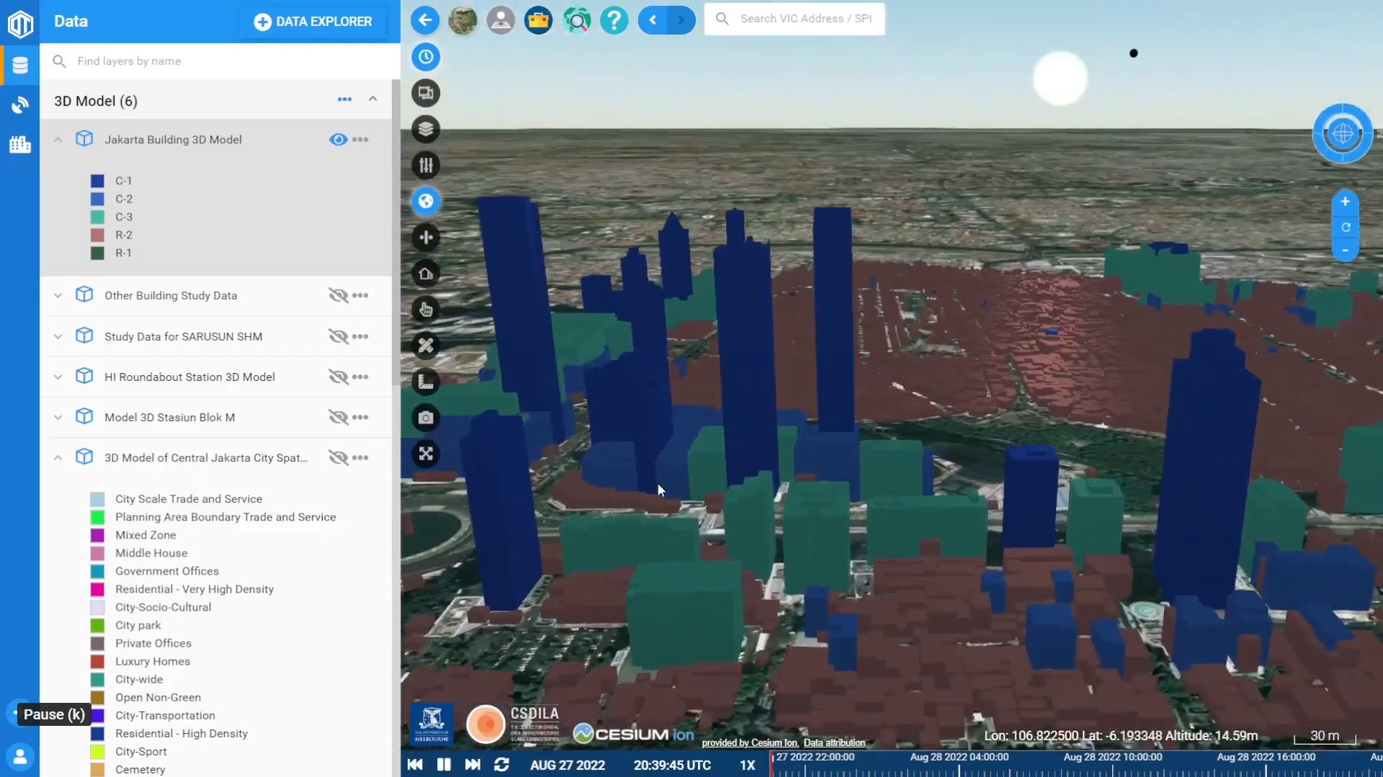Open the city buildings sidebar icon
Viewport: 1383px width, 777px height.
(x=20, y=144)
